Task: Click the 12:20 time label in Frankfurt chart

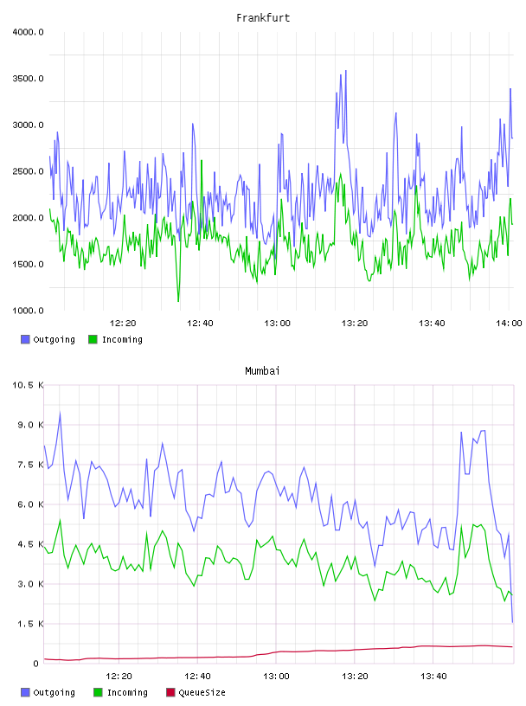Action: pos(123,323)
